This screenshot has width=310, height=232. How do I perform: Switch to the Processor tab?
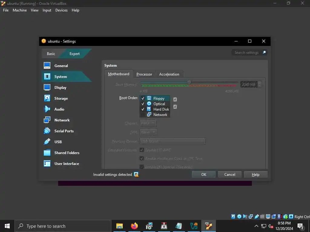pyautogui.click(x=144, y=74)
